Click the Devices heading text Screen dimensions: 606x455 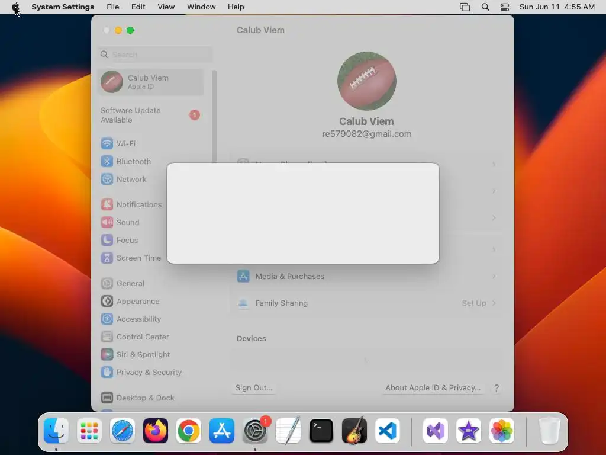pyautogui.click(x=251, y=338)
